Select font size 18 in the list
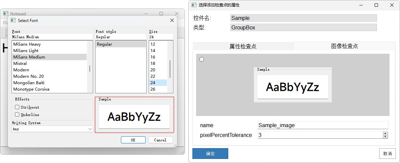The image size is (400, 163). pos(153,64)
